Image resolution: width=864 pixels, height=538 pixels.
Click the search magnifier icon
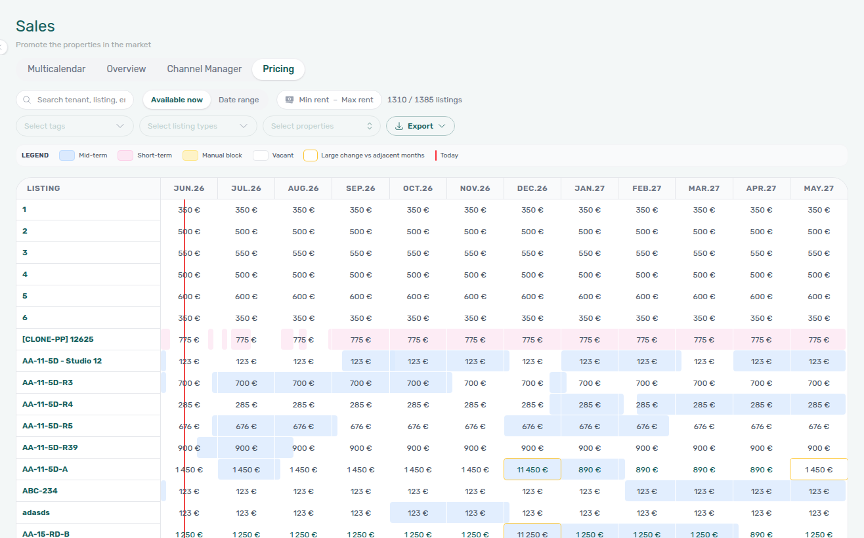point(27,100)
